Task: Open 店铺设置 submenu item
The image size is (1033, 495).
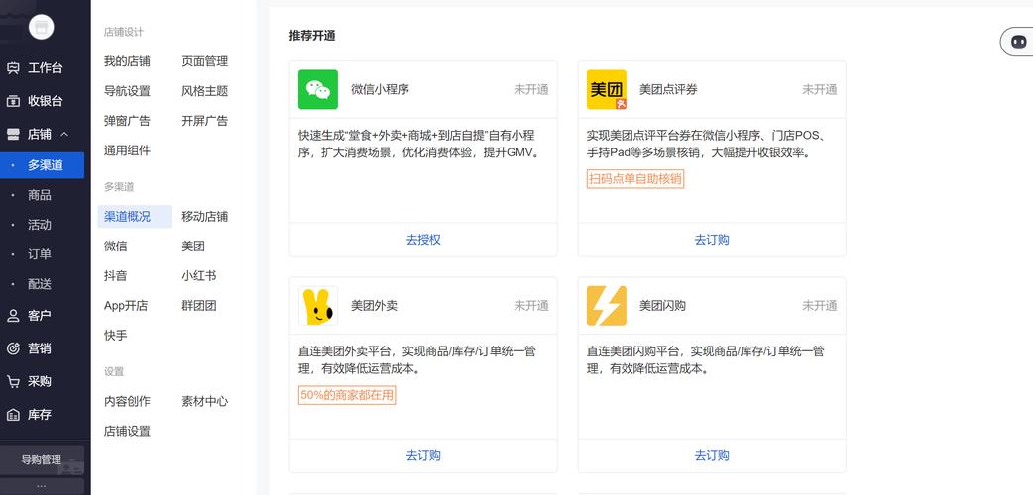Action: (x=127, y=432)
